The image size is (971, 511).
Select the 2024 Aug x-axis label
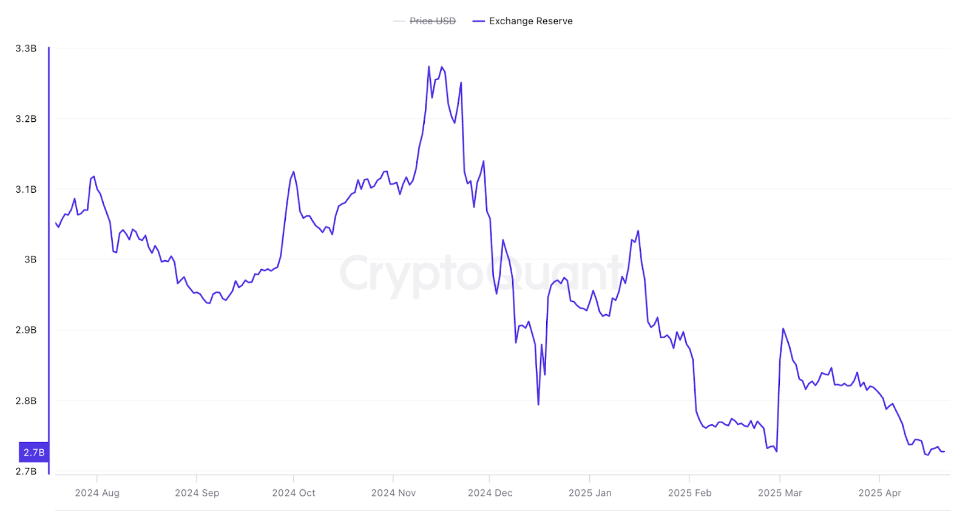(97, 493)
